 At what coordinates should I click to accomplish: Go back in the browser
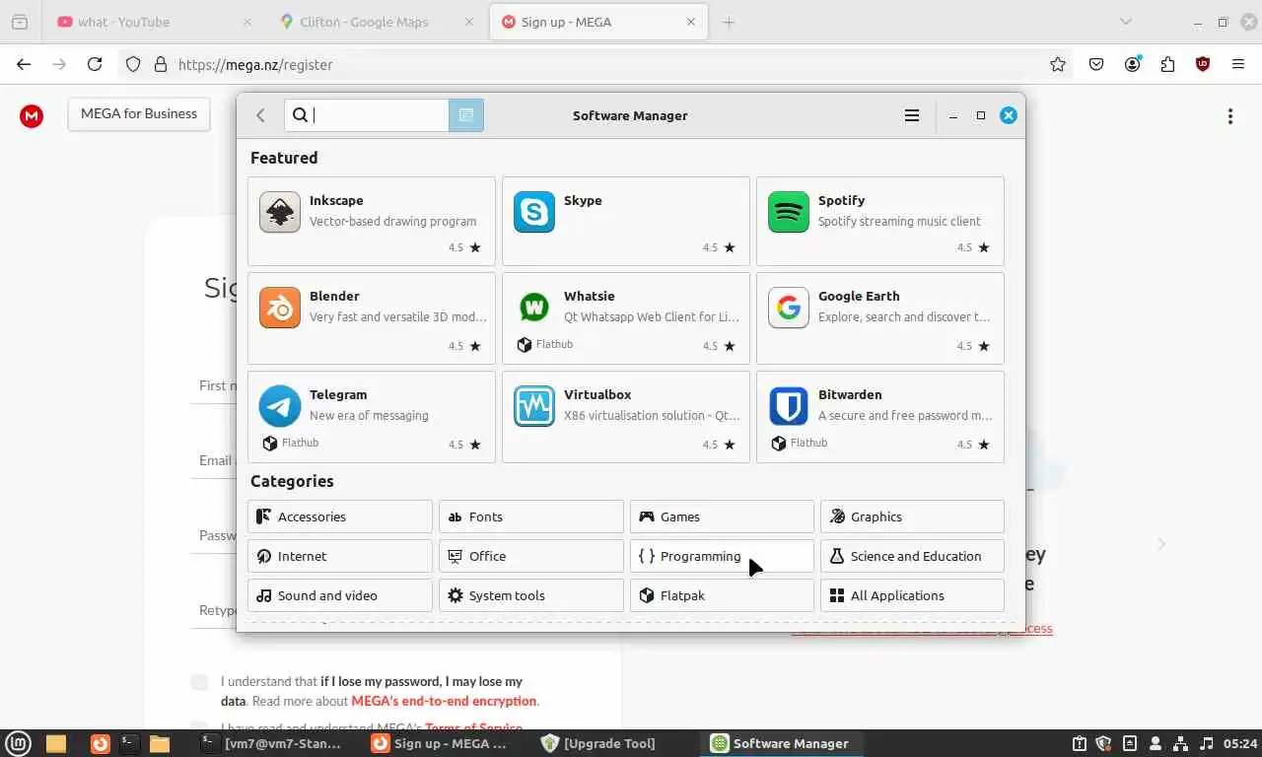click(x=24, y=64)
